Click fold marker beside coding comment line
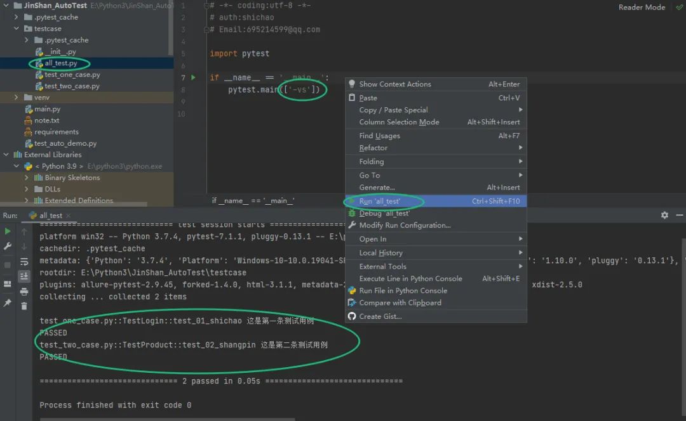 [206, 6]
